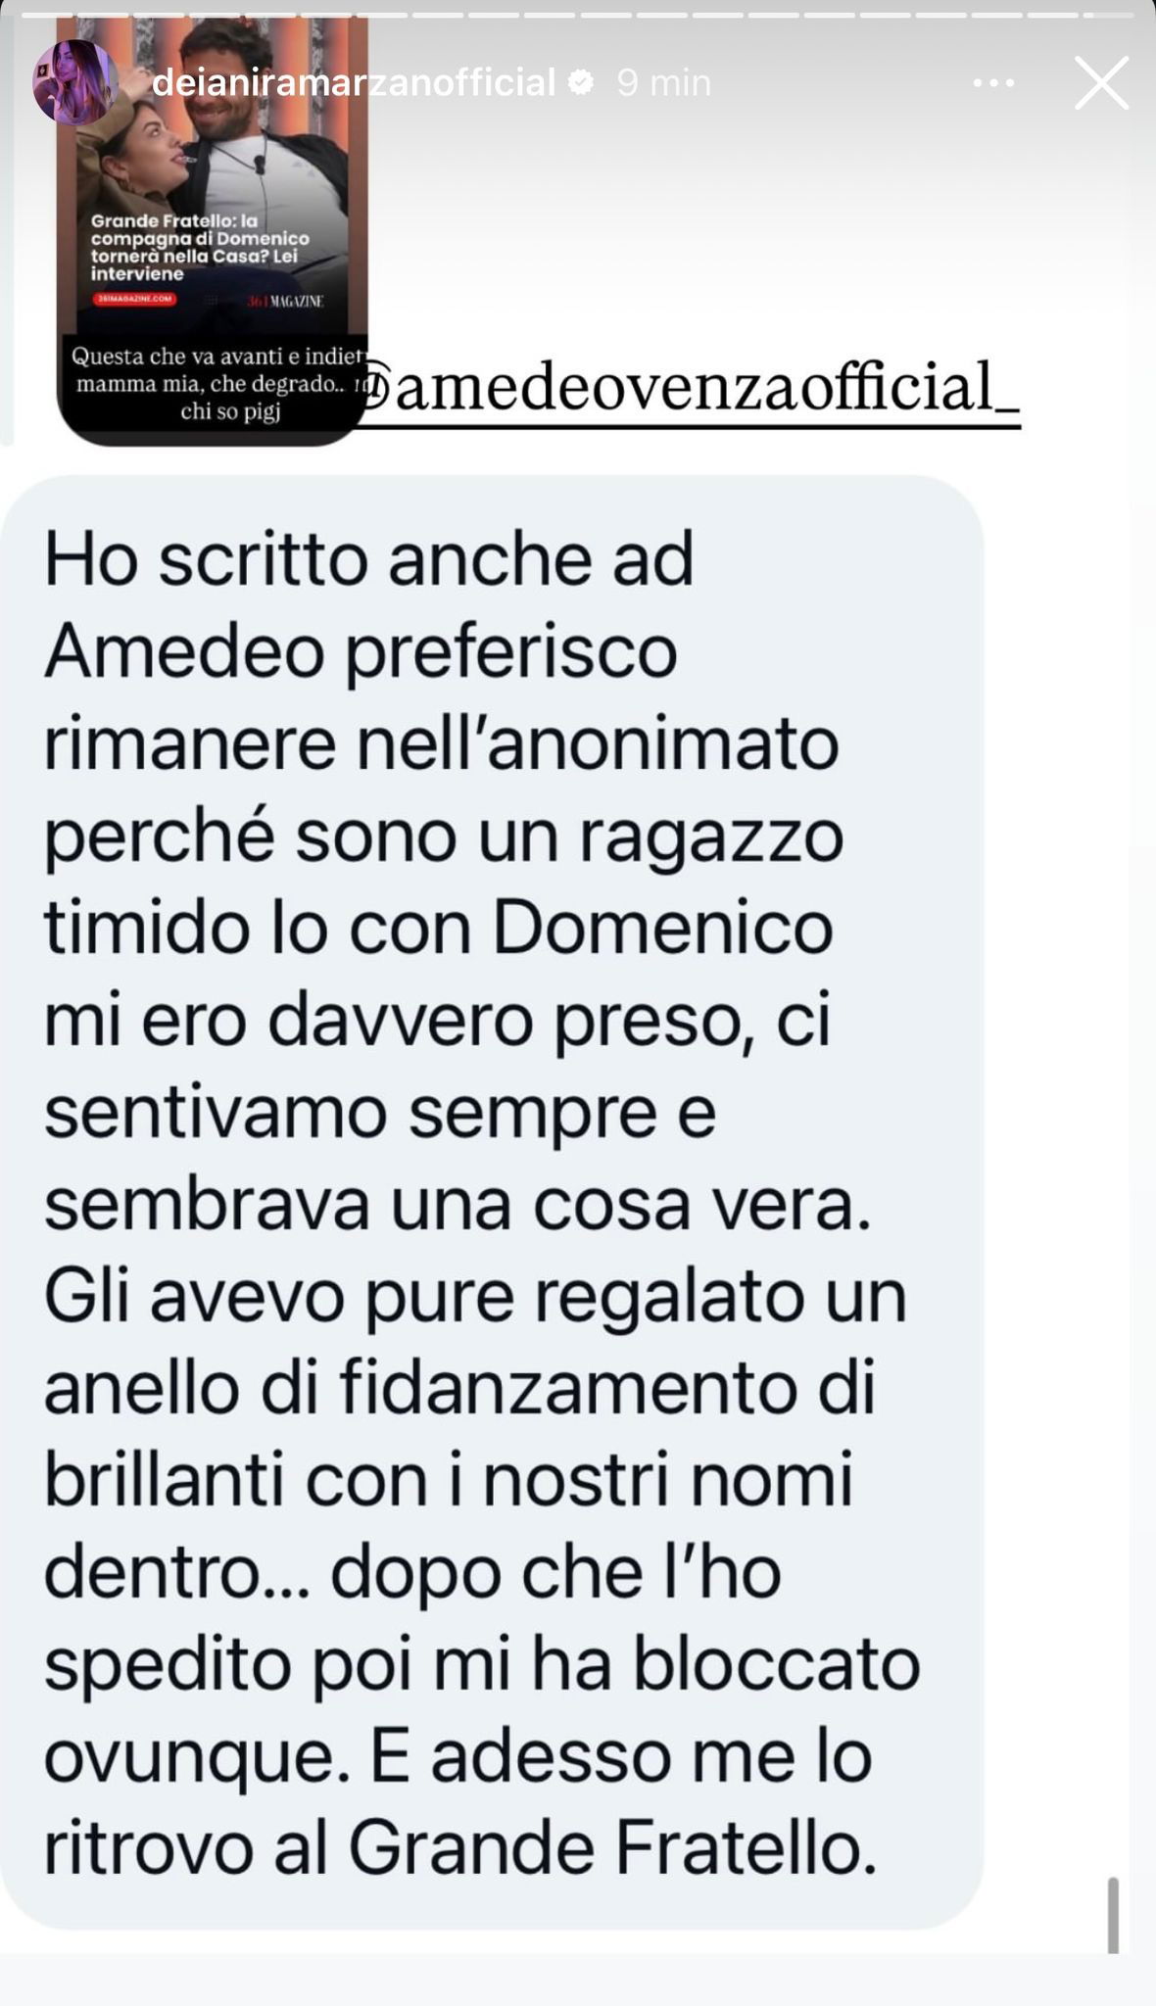Close the story with the X icon

(1102, 83)
